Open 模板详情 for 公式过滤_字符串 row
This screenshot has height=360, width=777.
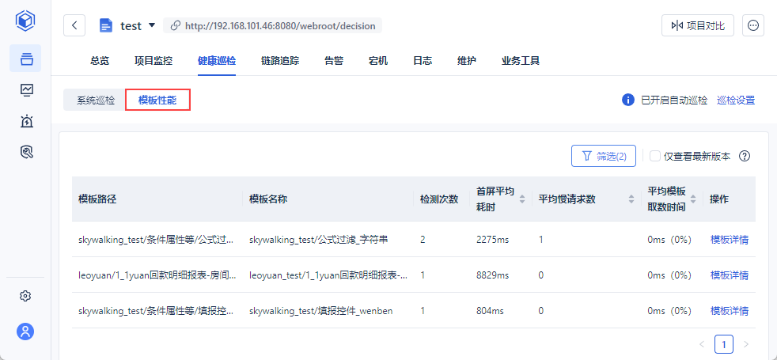pyautogui.click(x=730, y=240)
